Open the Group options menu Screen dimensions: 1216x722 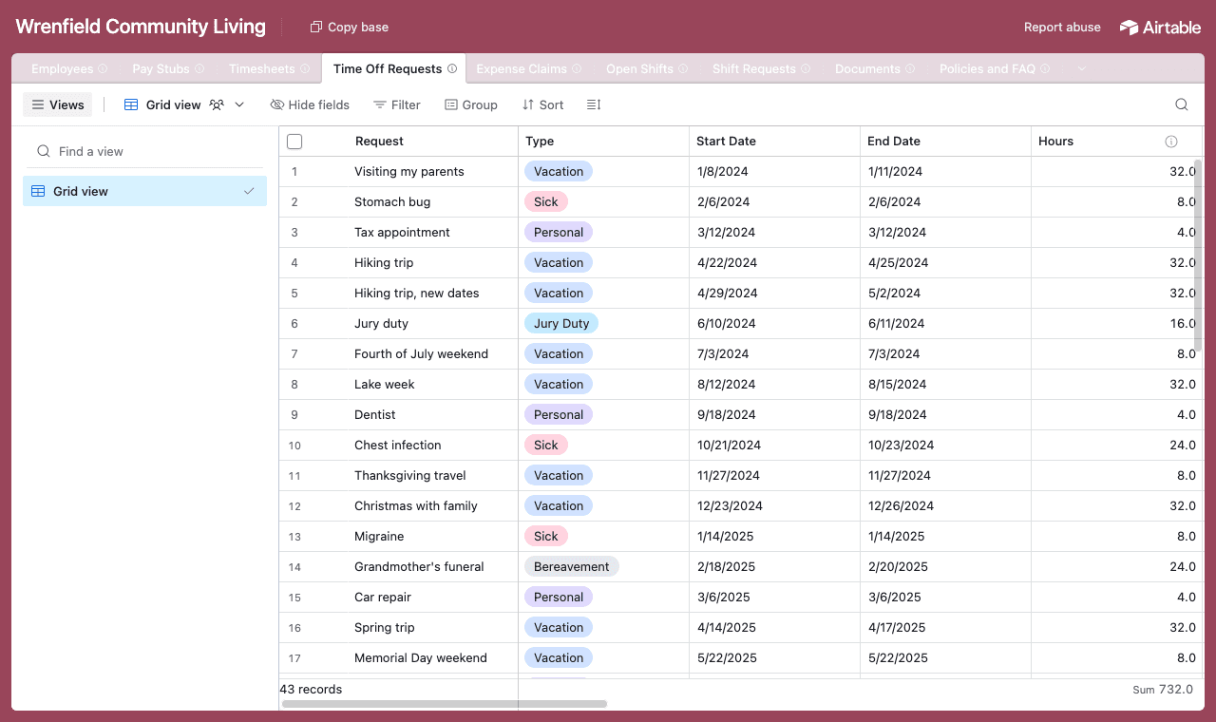471,104
